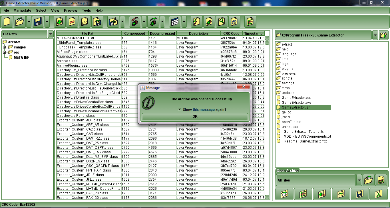The image size is (390, 208).
Task: Expand the org folder in archive tree
Action: coord(5,52)
